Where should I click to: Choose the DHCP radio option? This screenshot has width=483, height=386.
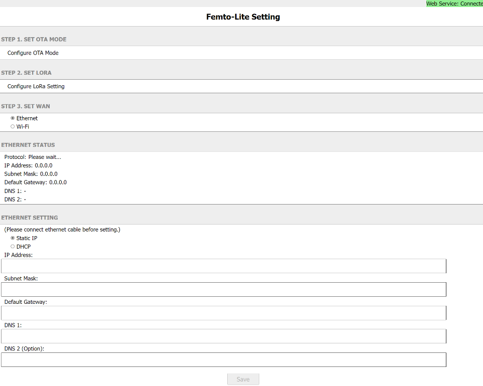pyautogui.click(x=13, y=247)
